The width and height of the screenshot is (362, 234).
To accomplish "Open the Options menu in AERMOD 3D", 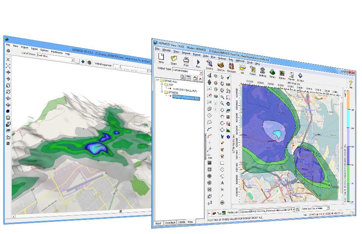I will pyautogui.click(x=44, y=50).
